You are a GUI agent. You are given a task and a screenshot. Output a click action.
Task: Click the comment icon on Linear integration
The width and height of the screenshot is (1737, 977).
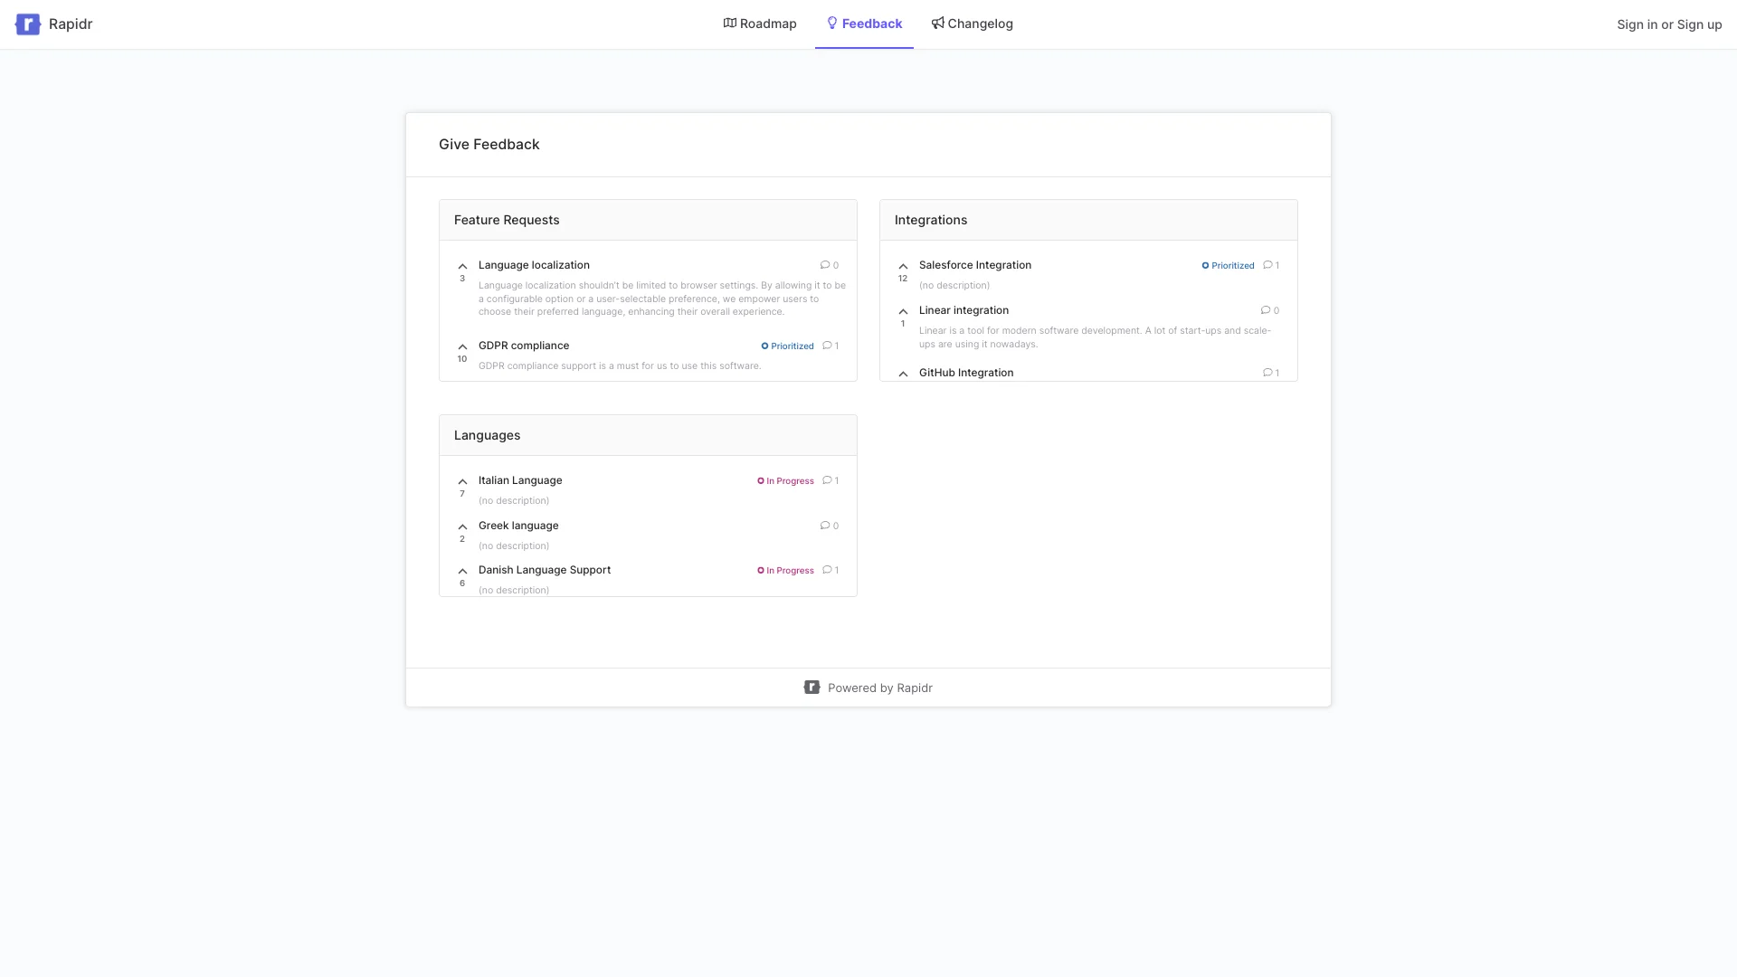click(1266, 310)
